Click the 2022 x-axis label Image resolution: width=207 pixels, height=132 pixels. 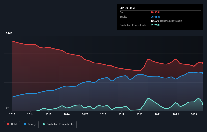pos(176,114)
